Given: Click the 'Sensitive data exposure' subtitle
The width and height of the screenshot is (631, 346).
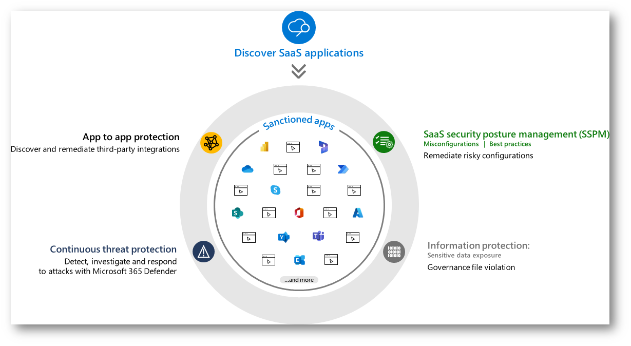Looking at the screenshot, I should click(x=465, y=256).
